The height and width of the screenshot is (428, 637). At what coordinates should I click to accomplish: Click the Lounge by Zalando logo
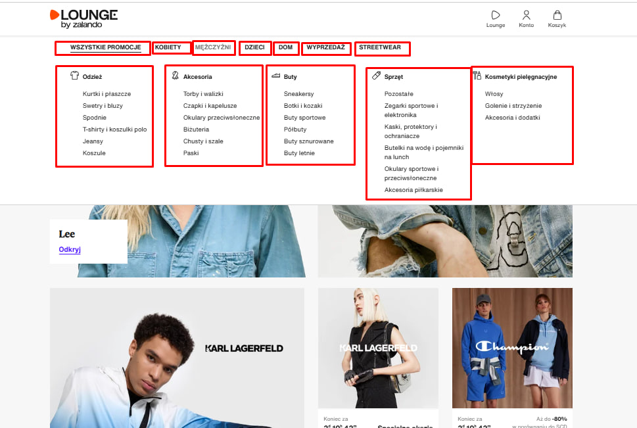pyautogui.click(x=83, y=19)
